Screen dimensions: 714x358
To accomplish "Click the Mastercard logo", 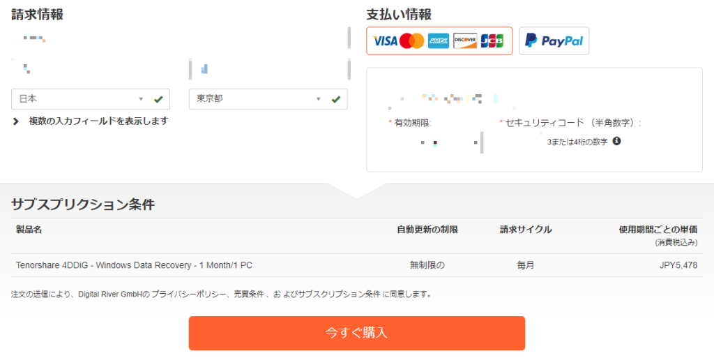I will pos(412,41).
